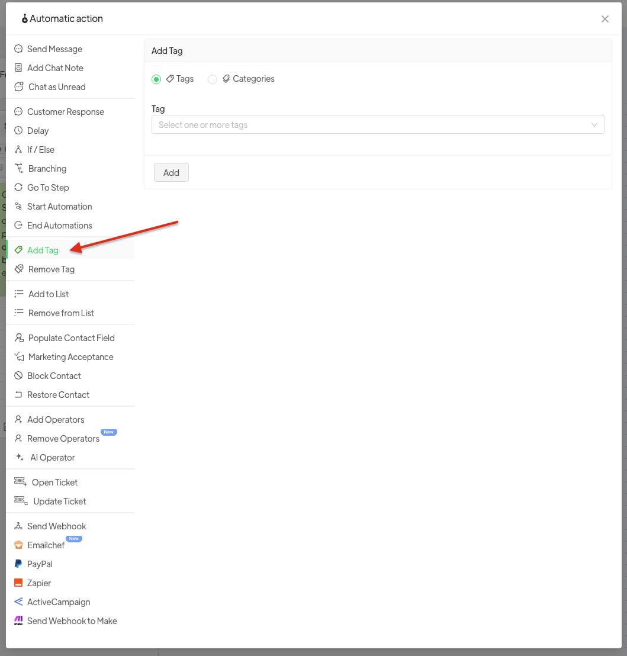This screenshot has width=627, height=656.
Task: Select the Tags radio button
Action: [x=156, y=79]
